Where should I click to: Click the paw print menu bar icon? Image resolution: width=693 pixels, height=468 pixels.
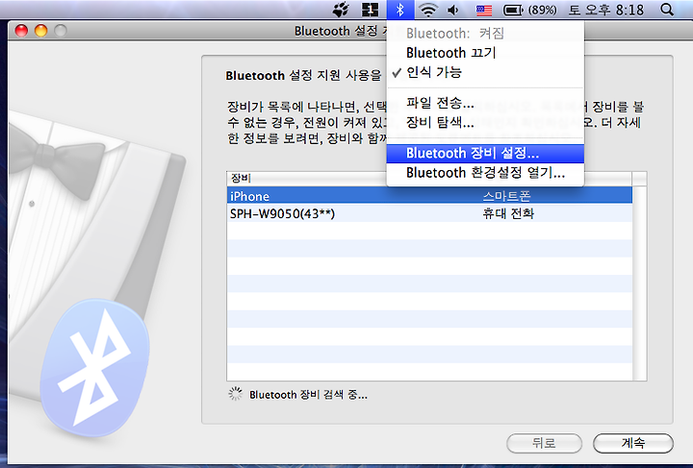pyautogui.click(x=341, y=10)
